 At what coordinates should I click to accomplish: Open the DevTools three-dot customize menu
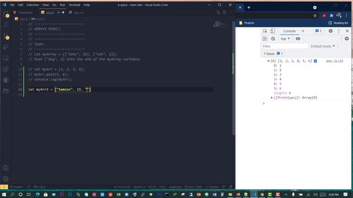(x=339, y=31)
